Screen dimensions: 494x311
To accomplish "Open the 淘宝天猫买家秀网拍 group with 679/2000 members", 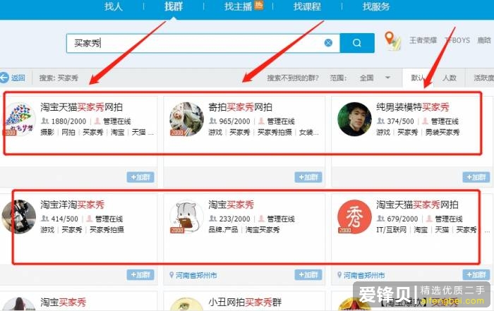I will (x=417, y=205).
